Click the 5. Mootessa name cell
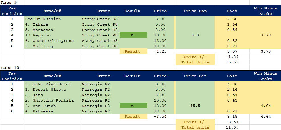The image size is (281, 130). (39, 30)
